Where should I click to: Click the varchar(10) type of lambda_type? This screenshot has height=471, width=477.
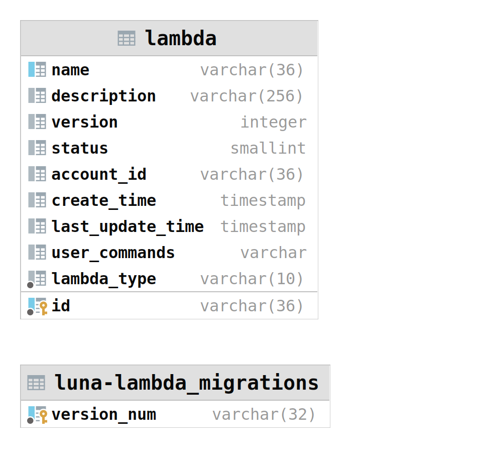coord(252,279)
